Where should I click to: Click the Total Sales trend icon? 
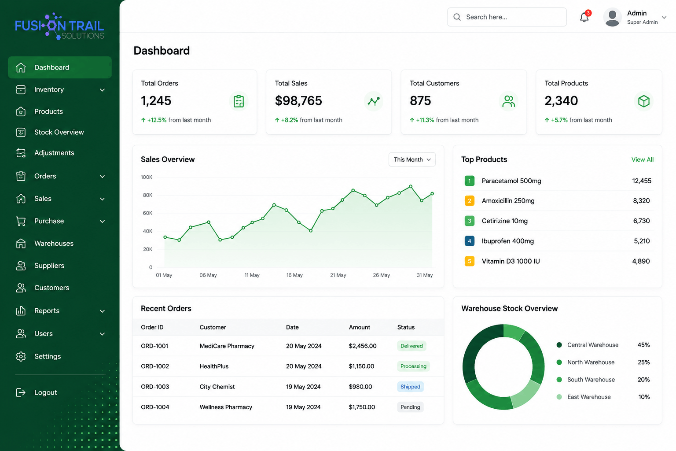pyautogui.click(x=374, y=101)
